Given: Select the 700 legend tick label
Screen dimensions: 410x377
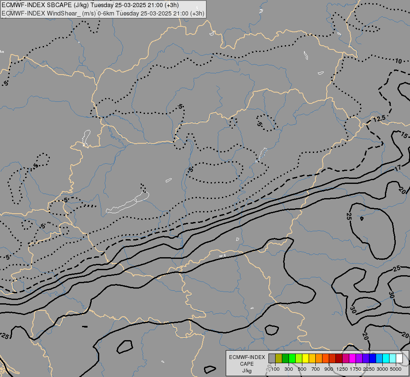Looking at the screenshot, I should (x=315, y=369).
